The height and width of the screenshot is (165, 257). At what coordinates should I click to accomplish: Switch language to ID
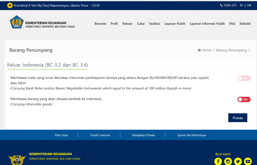point(241,5)
